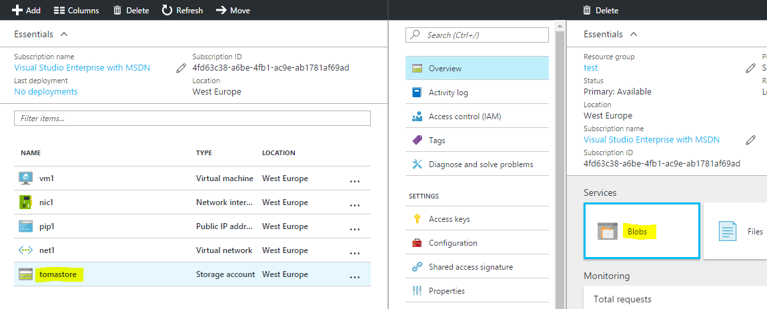The height and width of the screenshot is (309, 767).
Task: Open the test resource group link
Action: click(590, 68)
